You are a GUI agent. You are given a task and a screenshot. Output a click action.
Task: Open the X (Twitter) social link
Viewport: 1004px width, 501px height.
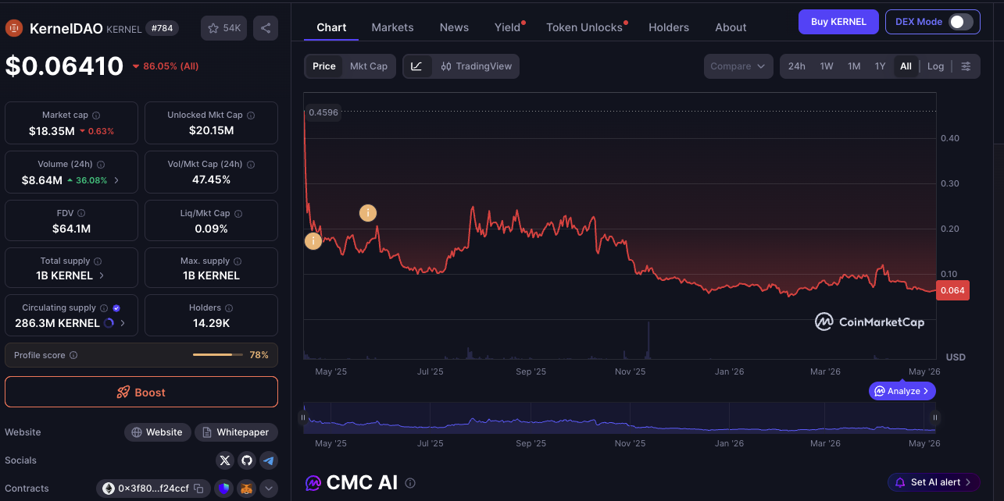pos(225,460)
